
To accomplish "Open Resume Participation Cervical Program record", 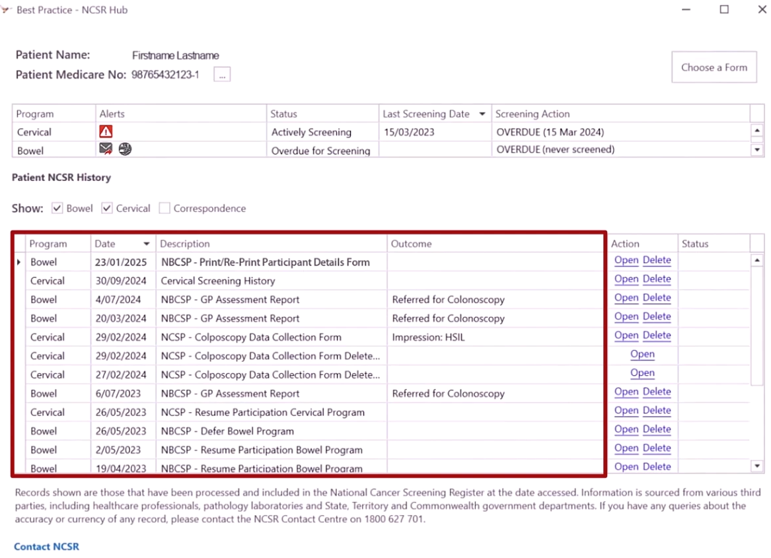I will point(626,410).
